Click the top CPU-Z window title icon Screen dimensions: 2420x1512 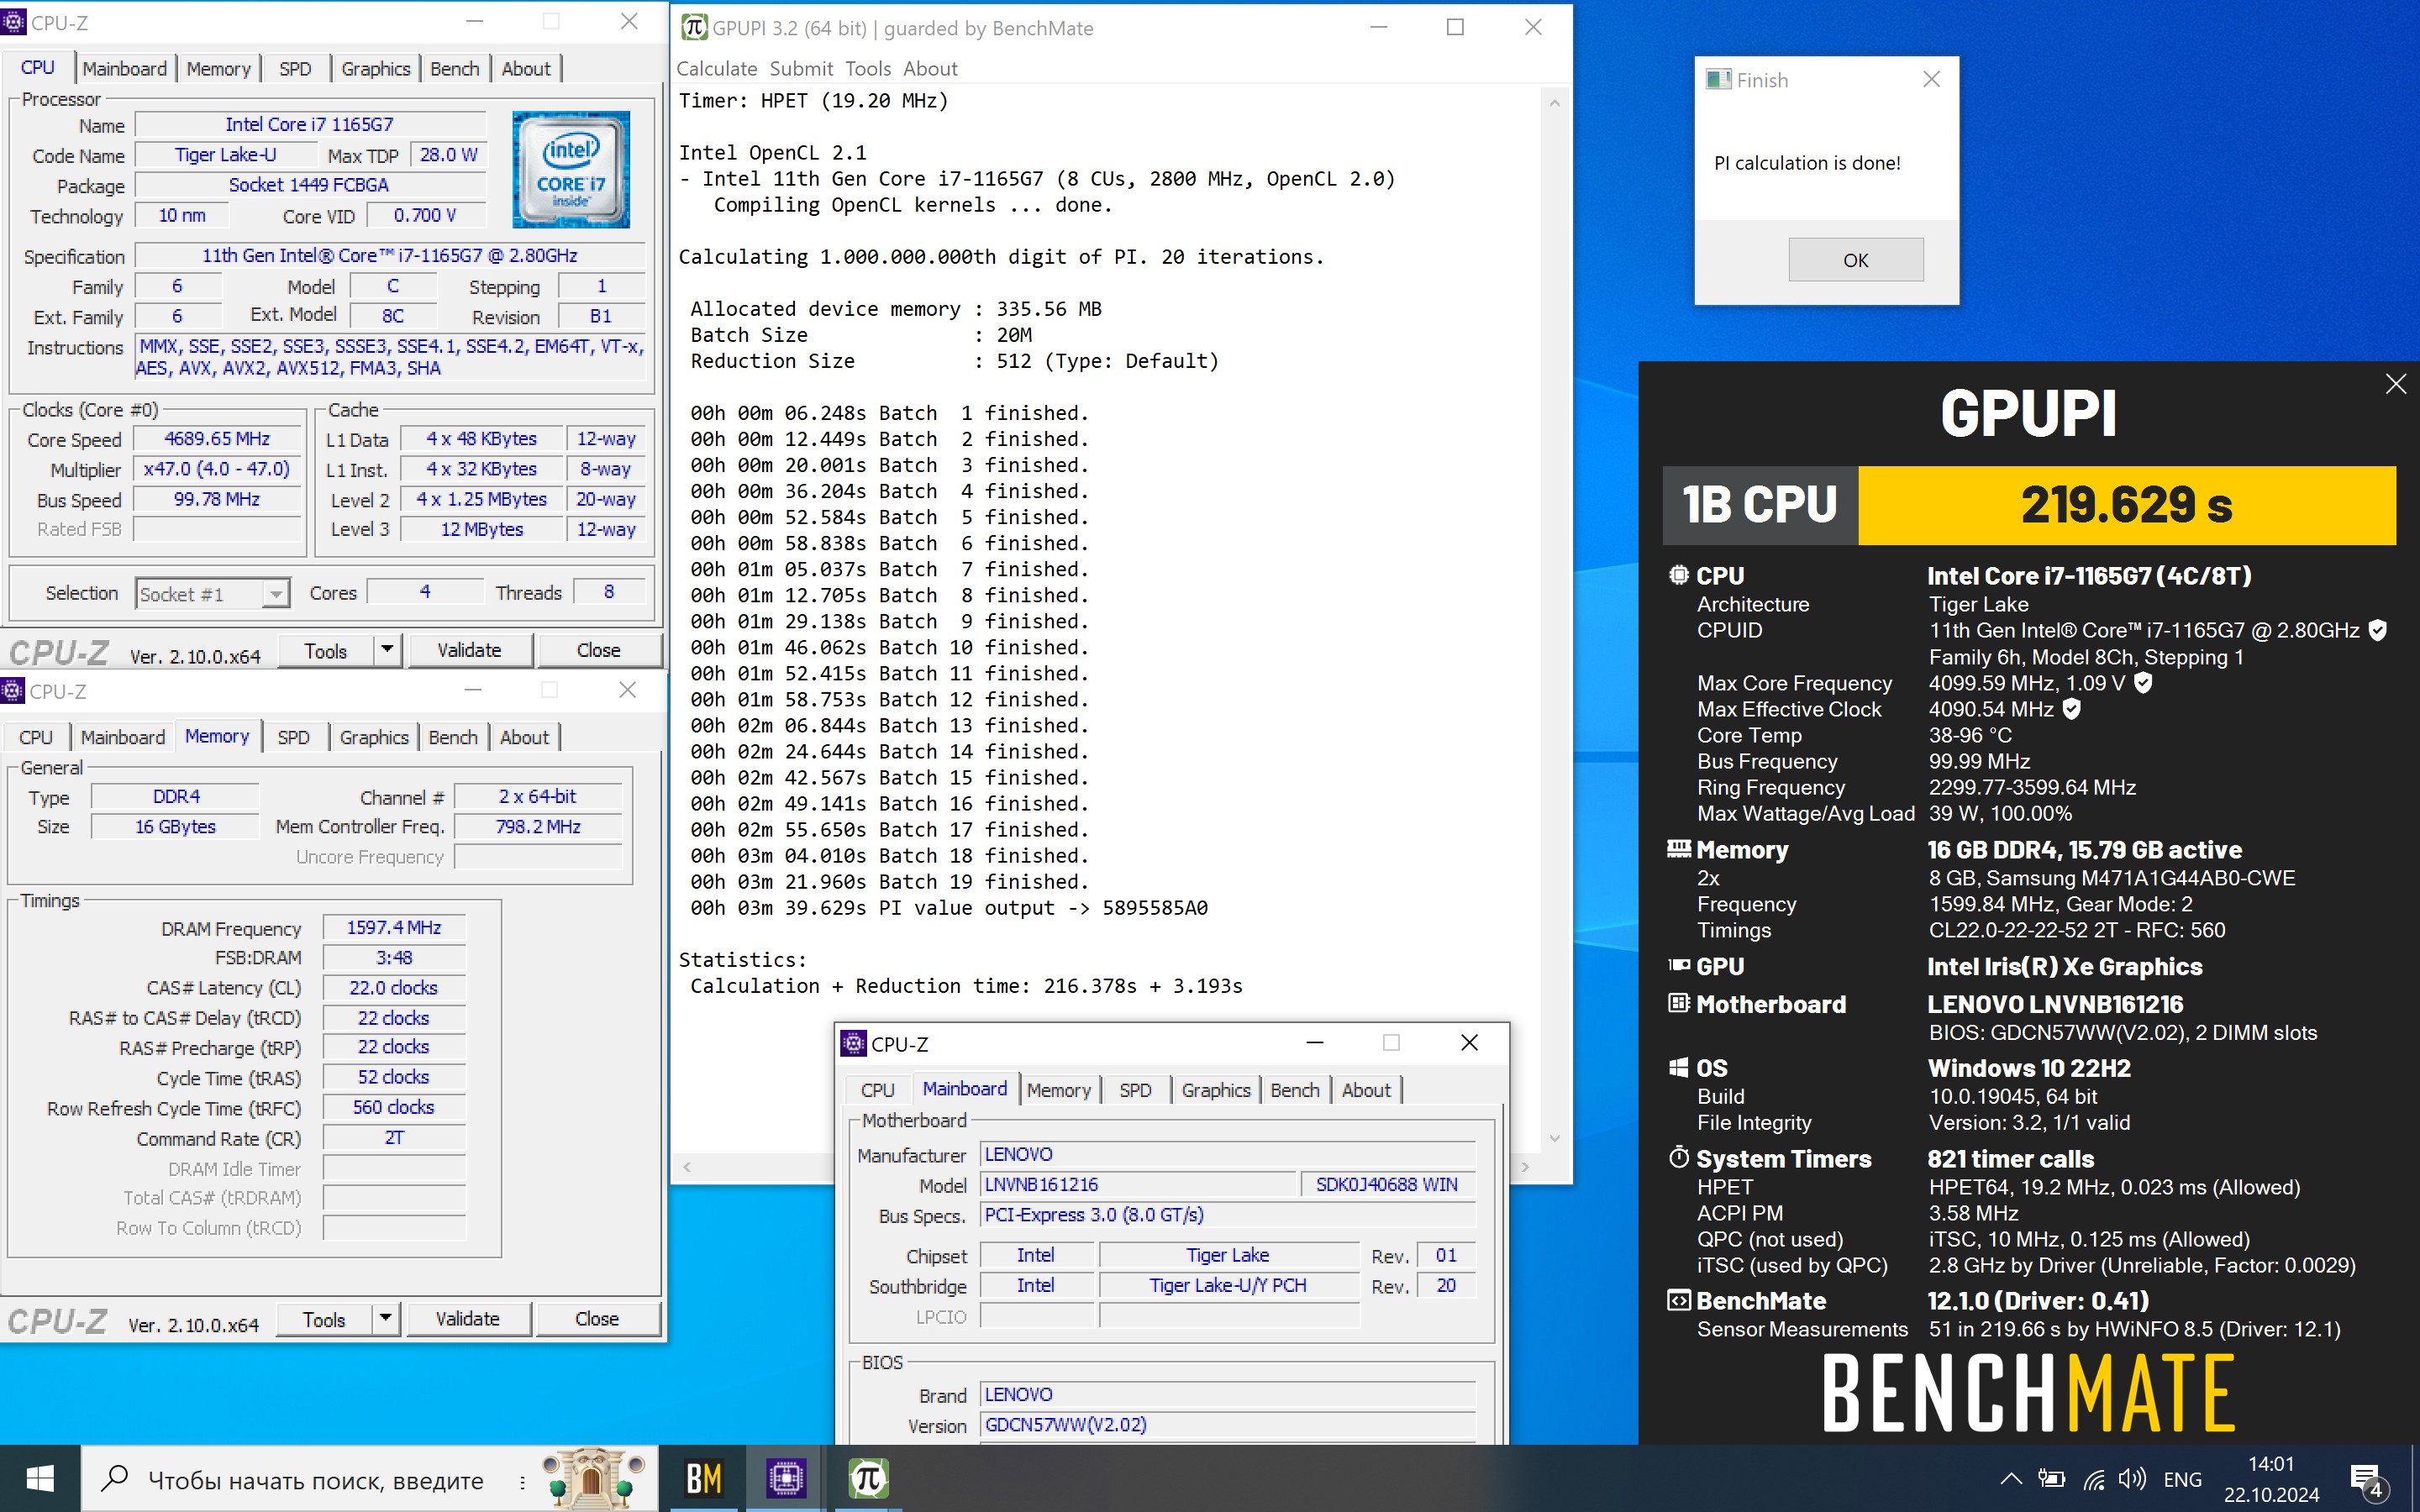click(14, 22)
